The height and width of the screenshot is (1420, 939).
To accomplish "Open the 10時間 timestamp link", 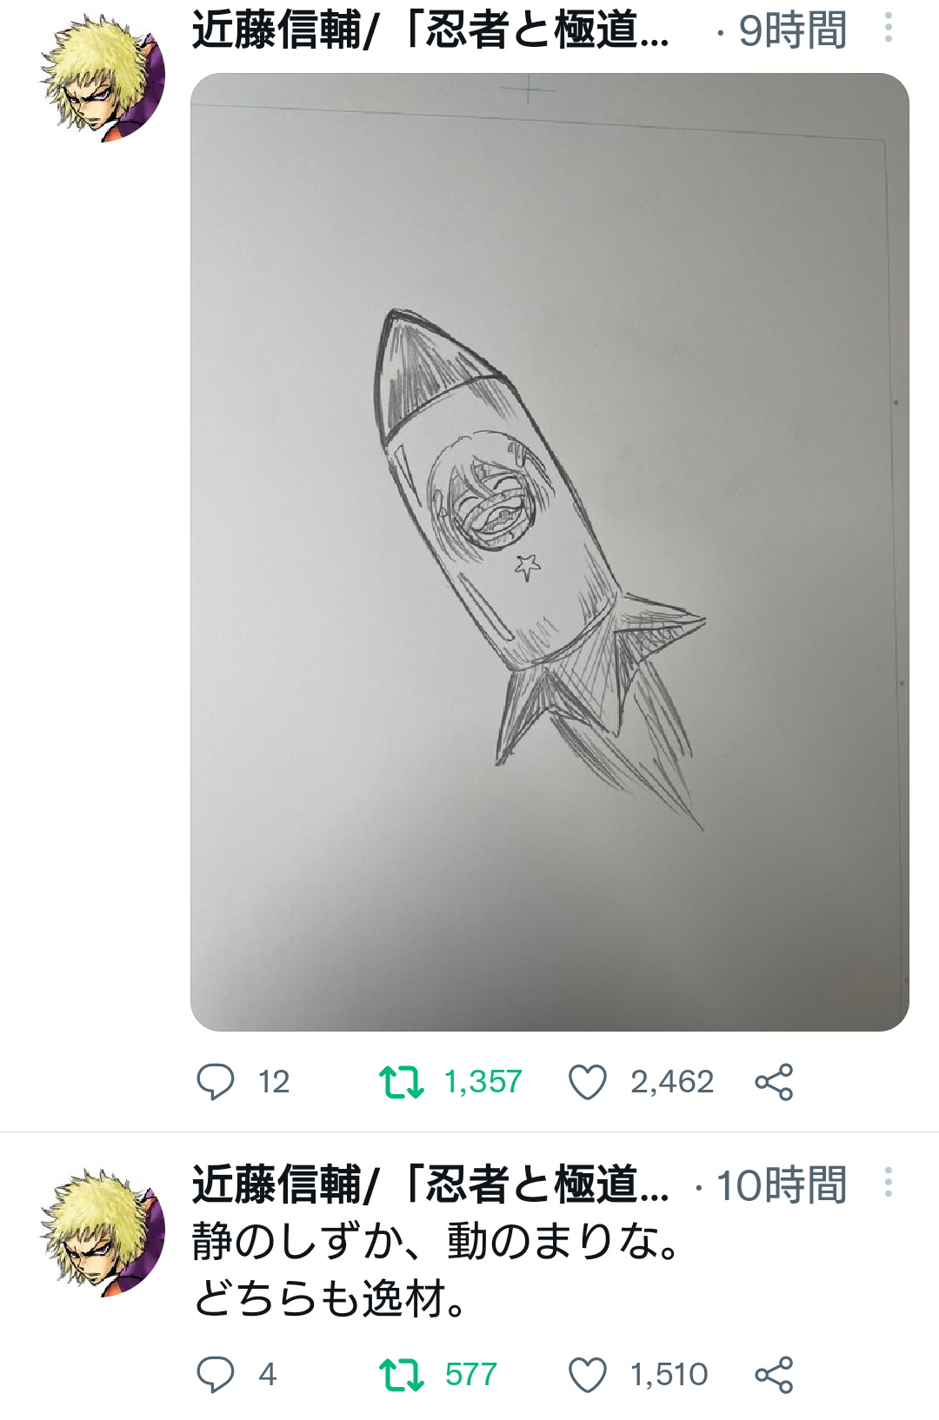I will [x=781, y=1184].
